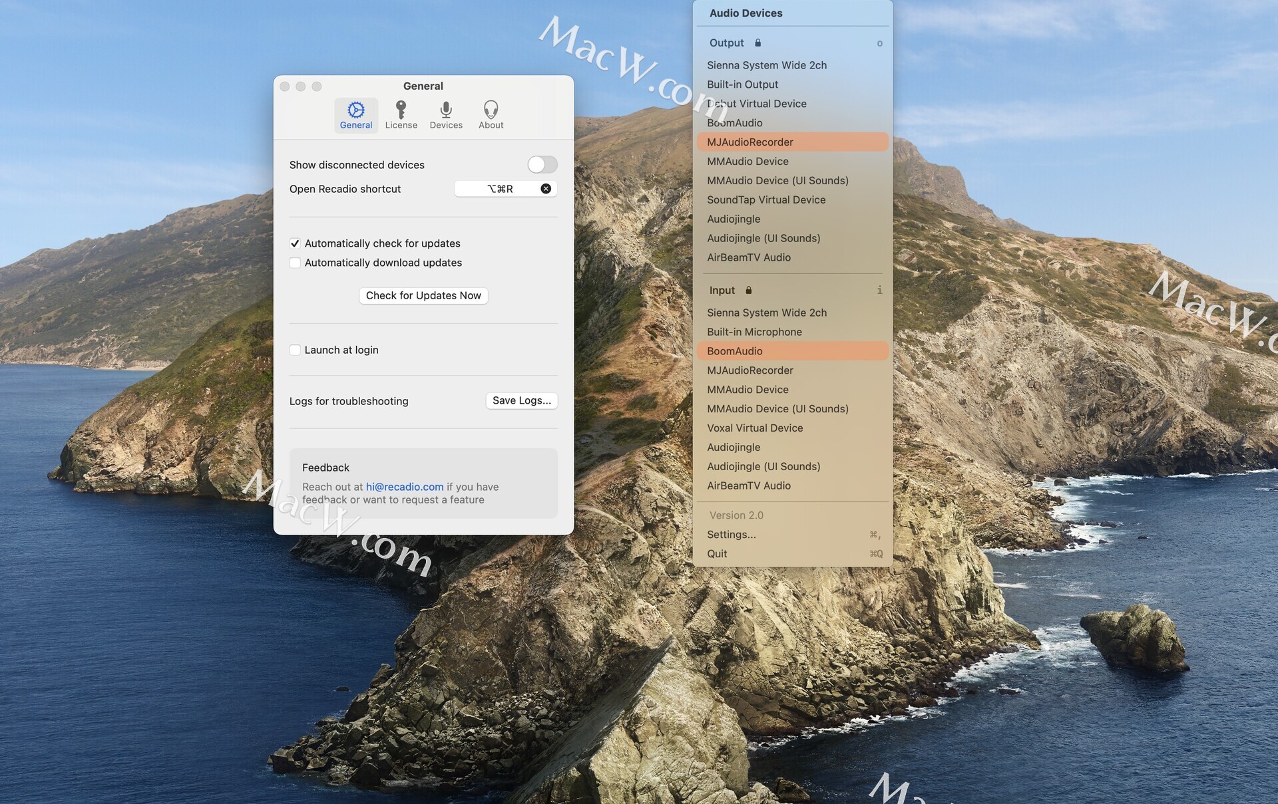Choose Built-in Microphone as input device
Viewport: 1278px width, 804px height.
754,332
